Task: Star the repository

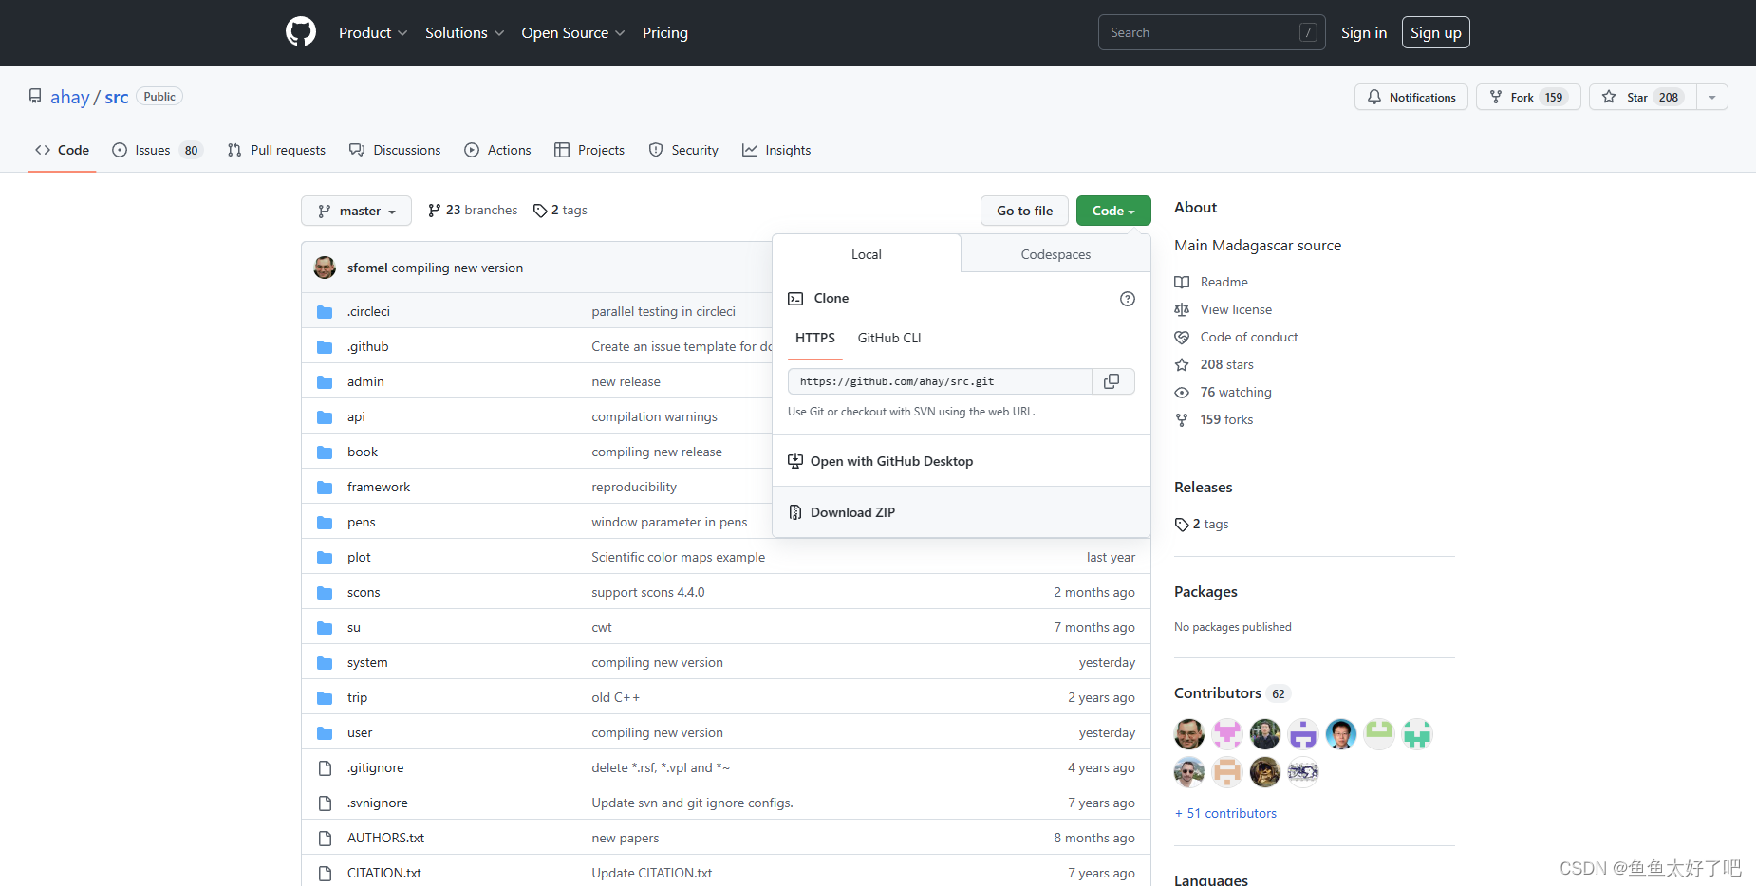Action: tap(1642, 97)
